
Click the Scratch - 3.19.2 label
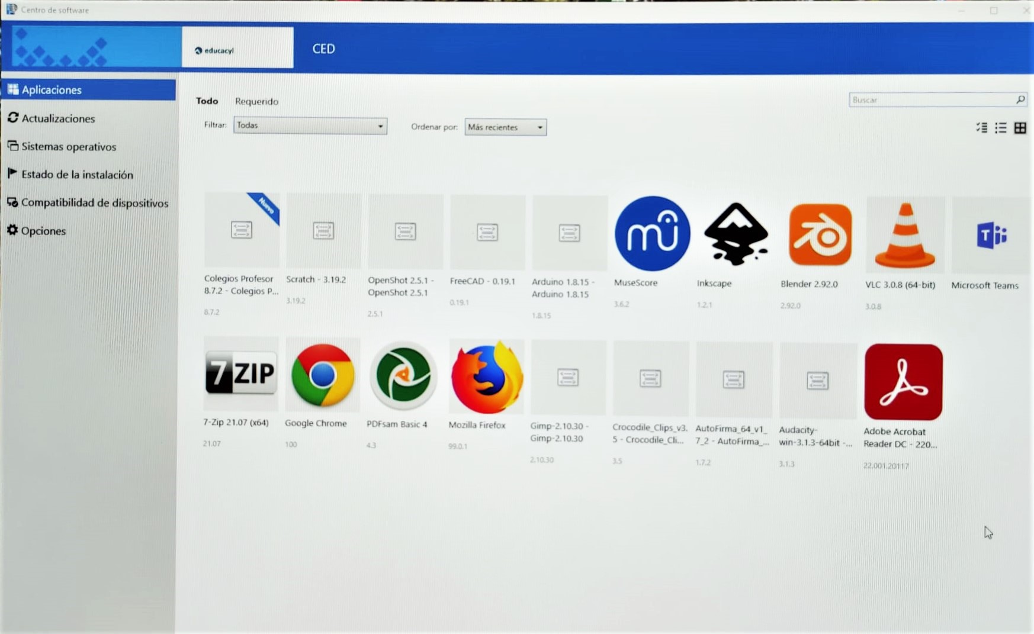coord(316,279)
